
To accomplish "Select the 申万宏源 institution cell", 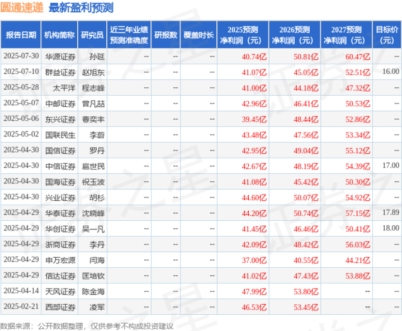I will [60, 260].
